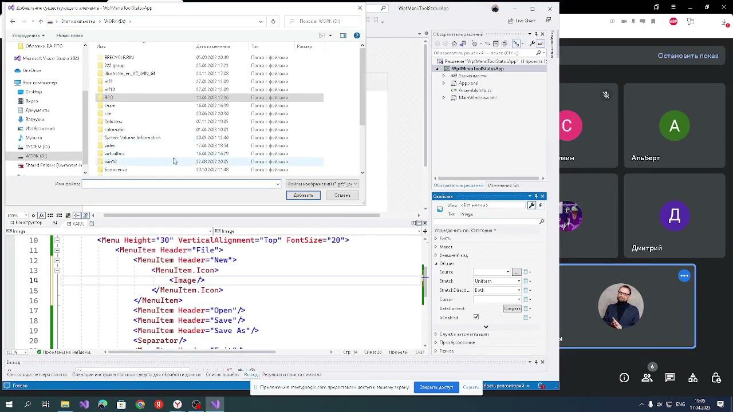Open Solution Explorer properties wrench icon
The height and width of the screenshot is (412, 733).
pos(532,43)
